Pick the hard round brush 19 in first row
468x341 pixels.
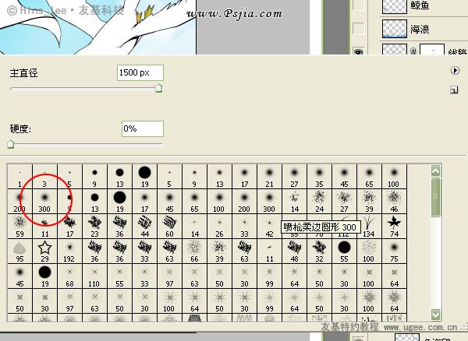click(145, 176)
